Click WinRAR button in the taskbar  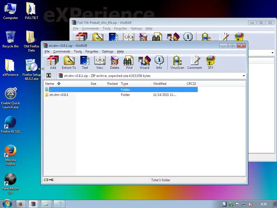[33, 204]
